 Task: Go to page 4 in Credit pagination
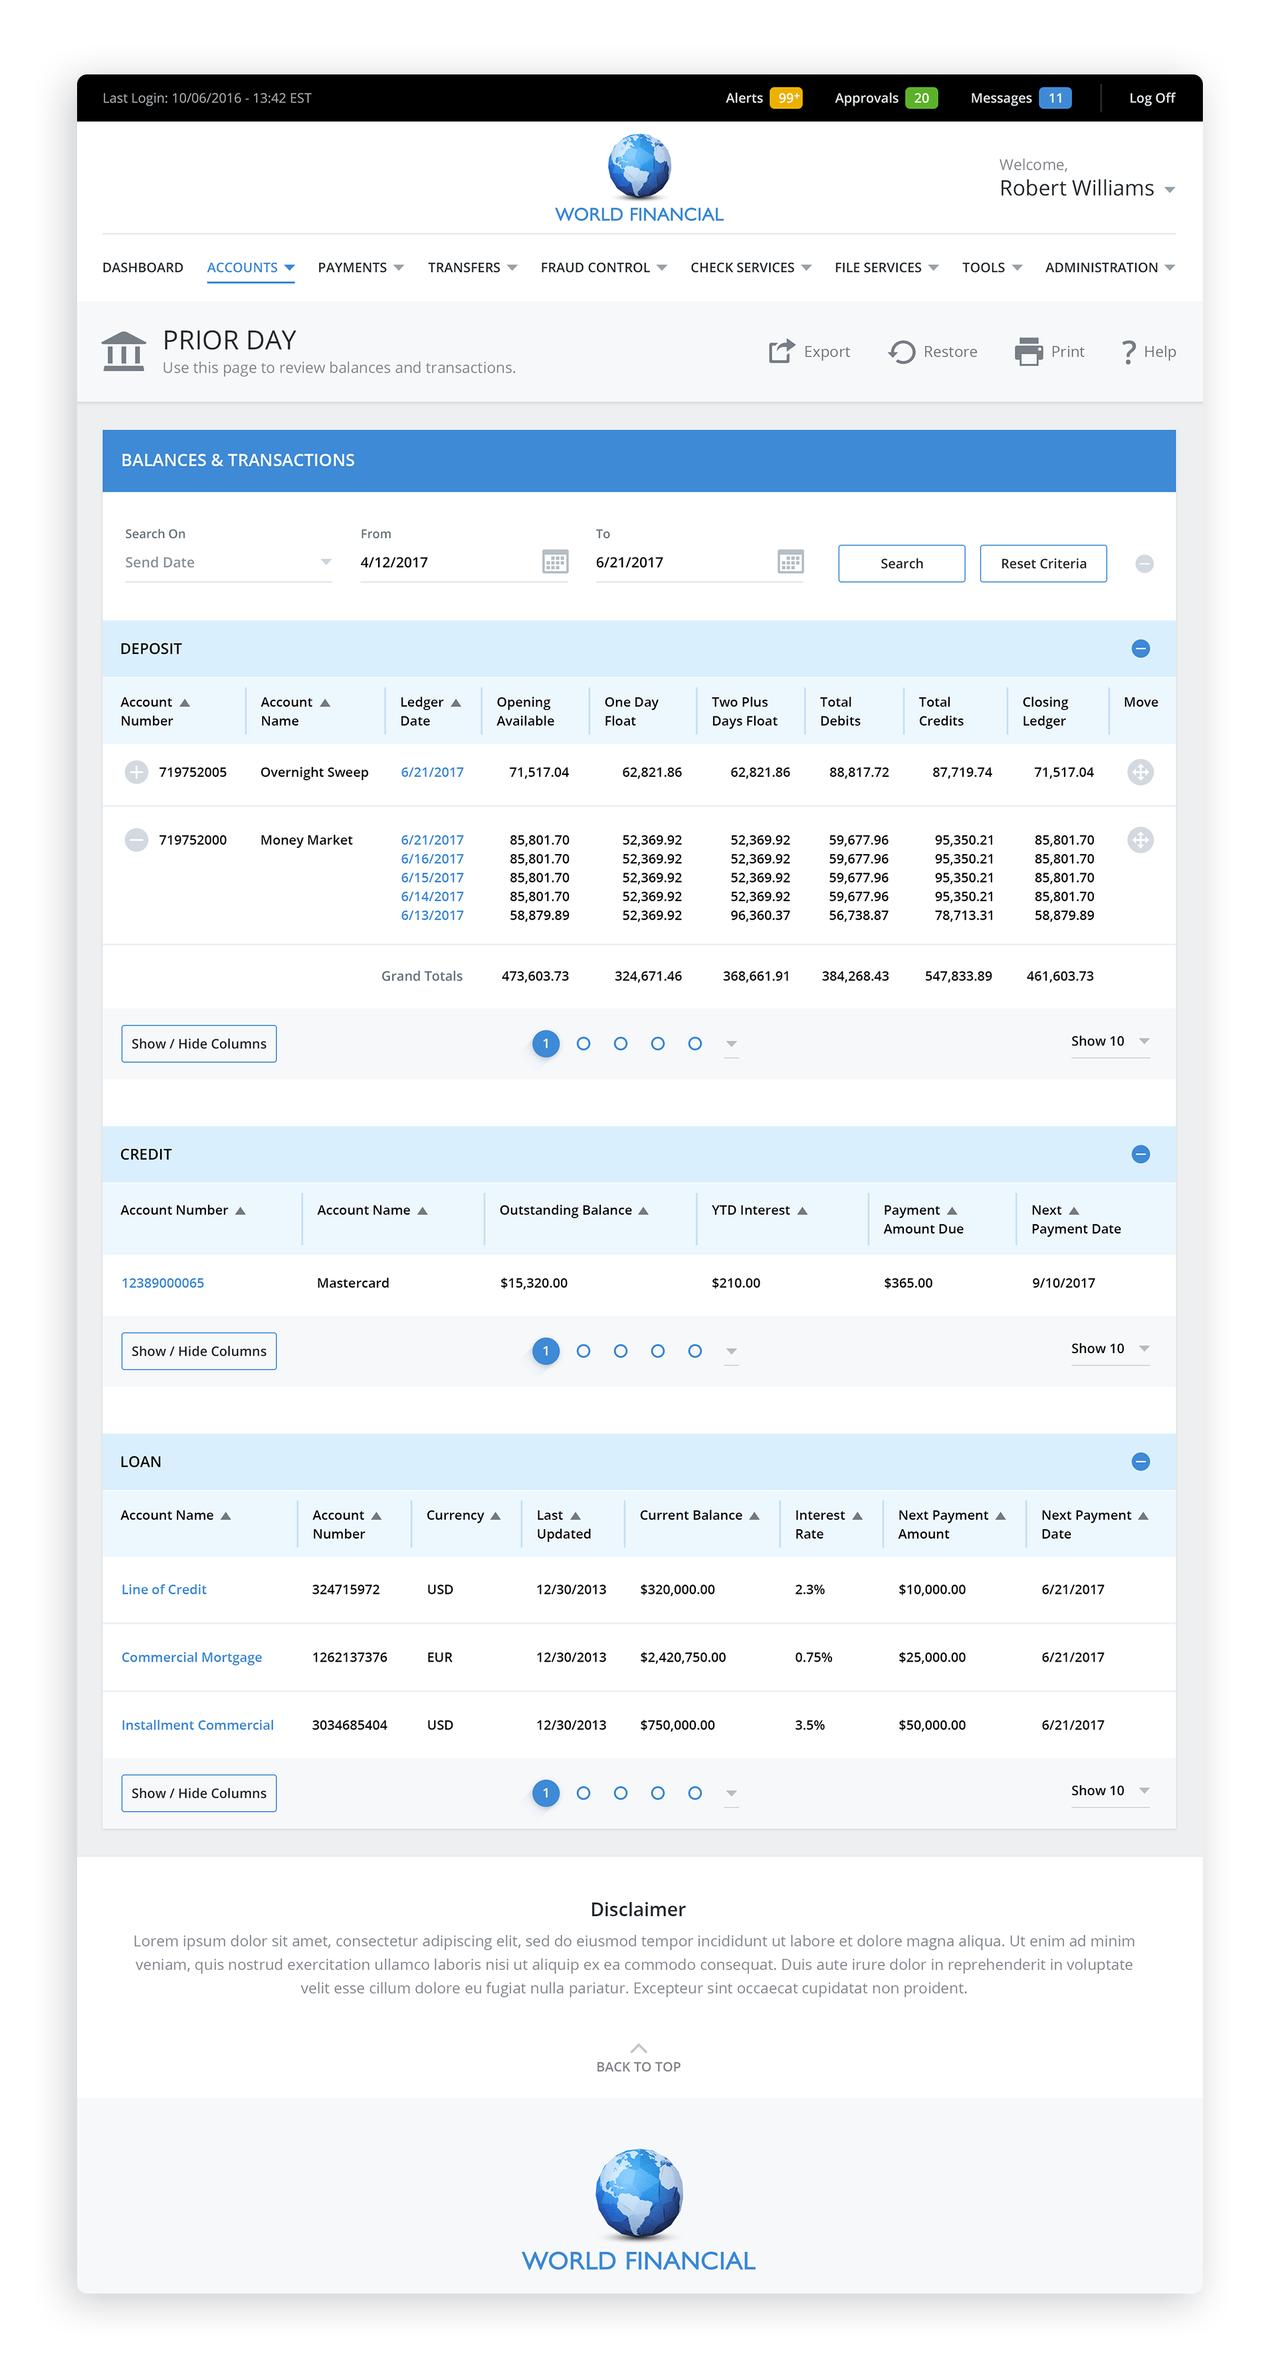(657, 1351)
